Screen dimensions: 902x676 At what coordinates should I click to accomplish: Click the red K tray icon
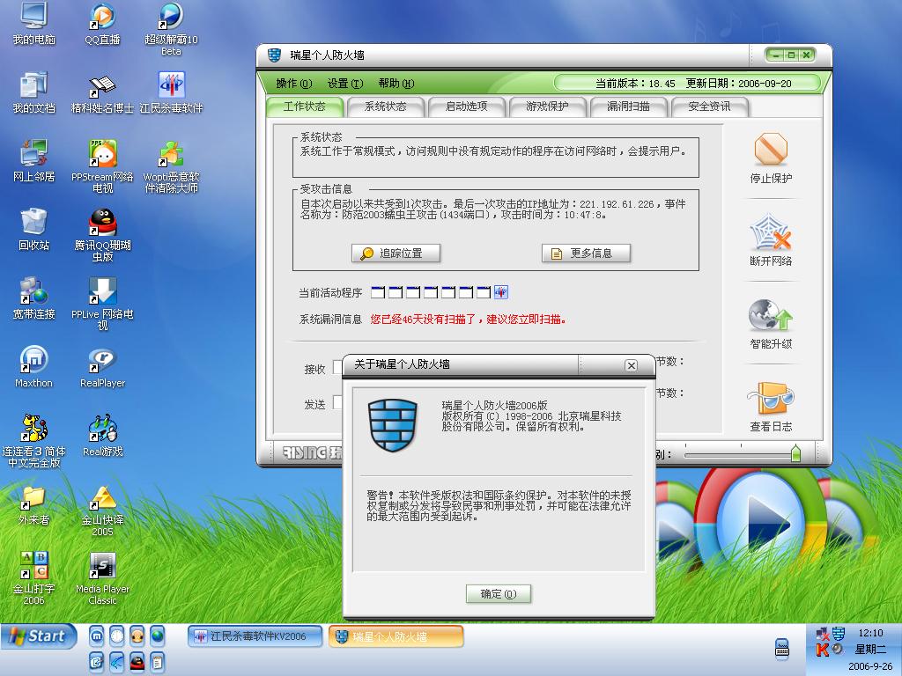(x=822, y=650)
